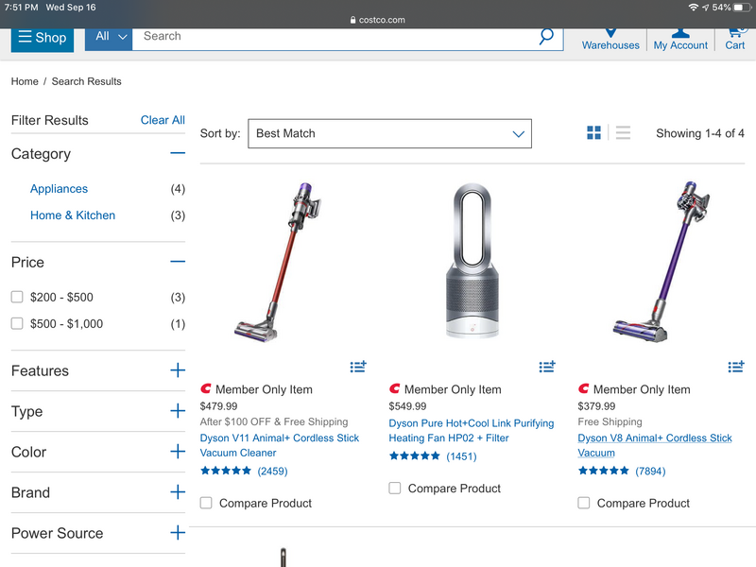Add Dyson V8 Animal+ to list icon
Image resolution: width=756 pixels, height=567 pixels.
pos(736,367)
